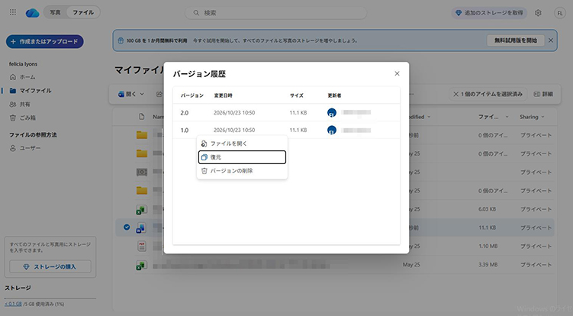
Task: Open the 詳細 details pane
Action: point(543,94)
